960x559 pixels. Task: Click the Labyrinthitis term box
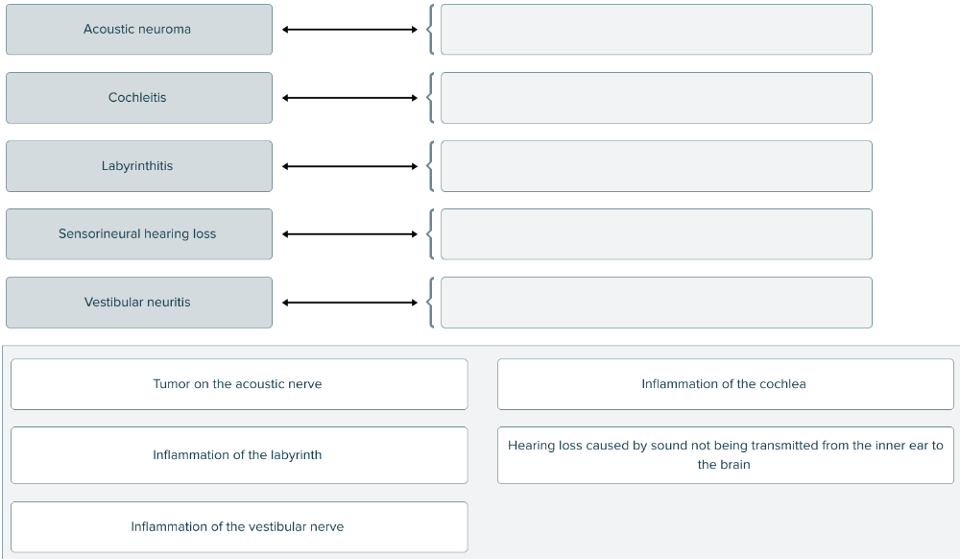point(138,166)
